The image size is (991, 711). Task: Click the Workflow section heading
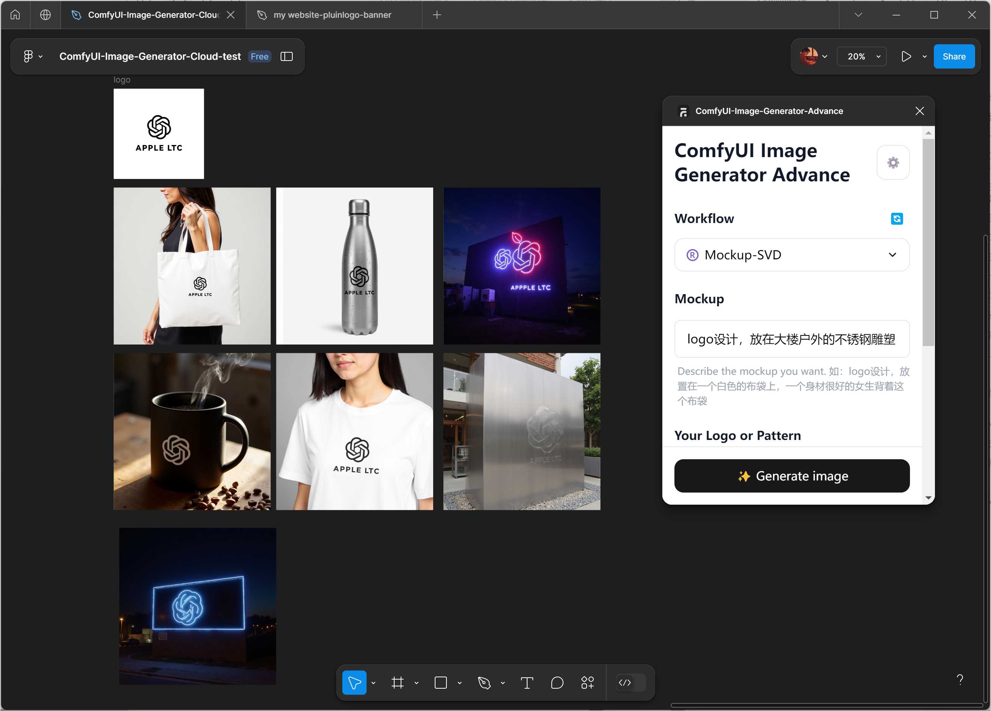pos(704,218)
